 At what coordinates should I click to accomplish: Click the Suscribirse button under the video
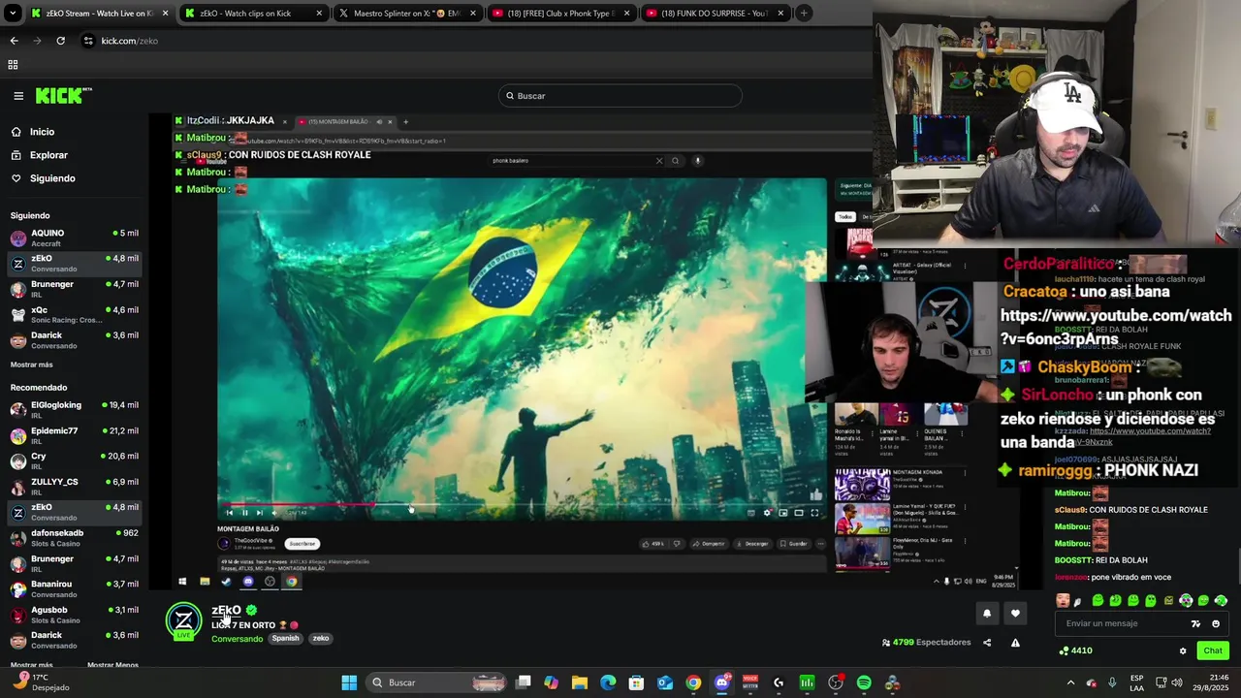[302, 544]
